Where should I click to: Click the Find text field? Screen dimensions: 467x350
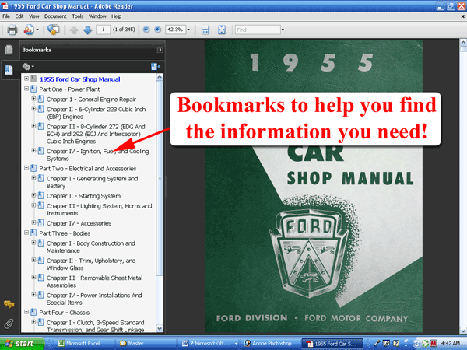(x=258, y=30)
